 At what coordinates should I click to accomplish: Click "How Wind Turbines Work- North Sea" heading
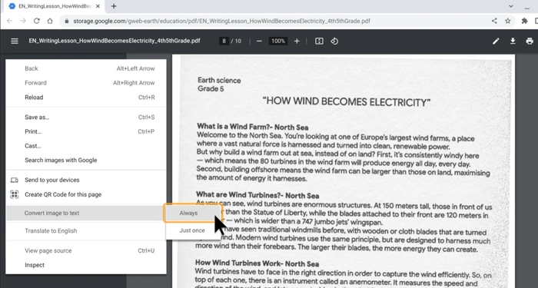tap(257, 263)
